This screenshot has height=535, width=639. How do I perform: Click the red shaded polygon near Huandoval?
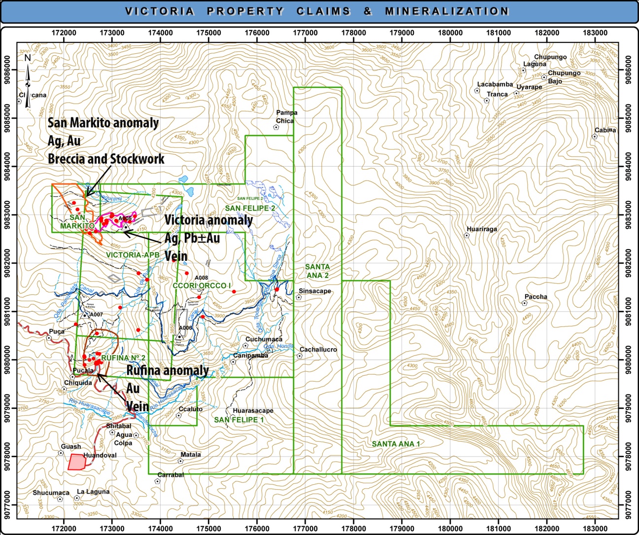(x=76, y=462)
